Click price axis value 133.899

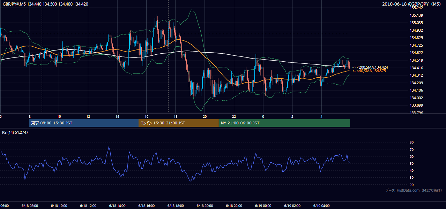pyautogui.click(x=416, y=105)
